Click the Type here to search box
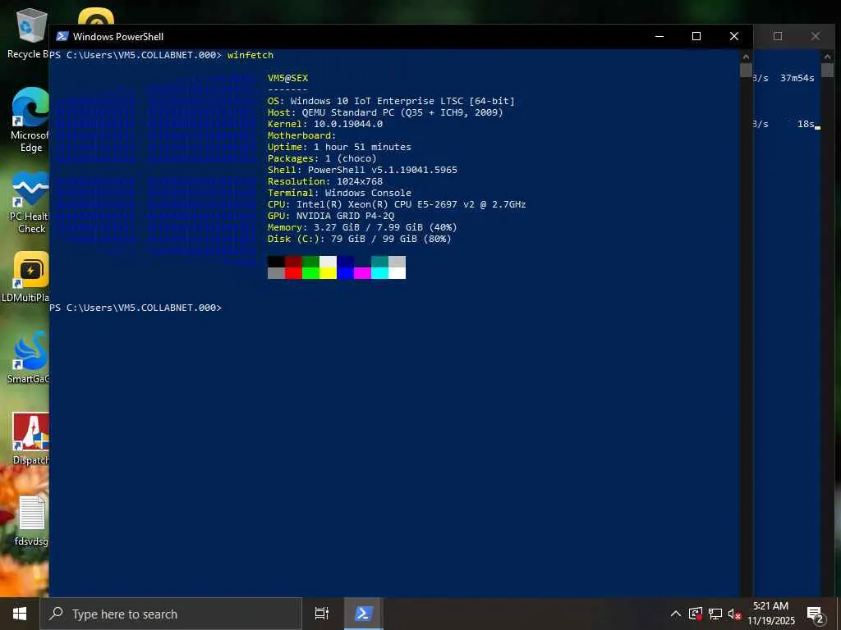 point(171,614)
